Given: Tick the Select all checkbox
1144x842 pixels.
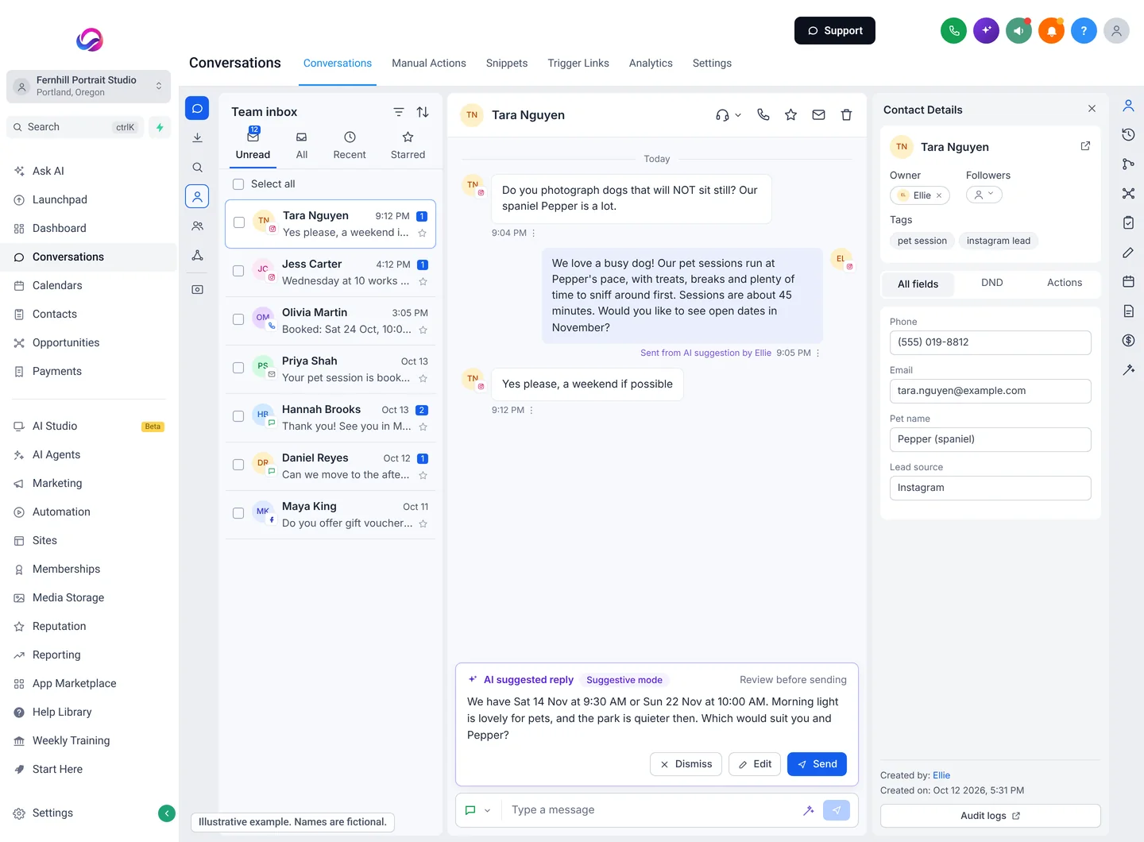Looking at the screenshot, I should (238, 184).
